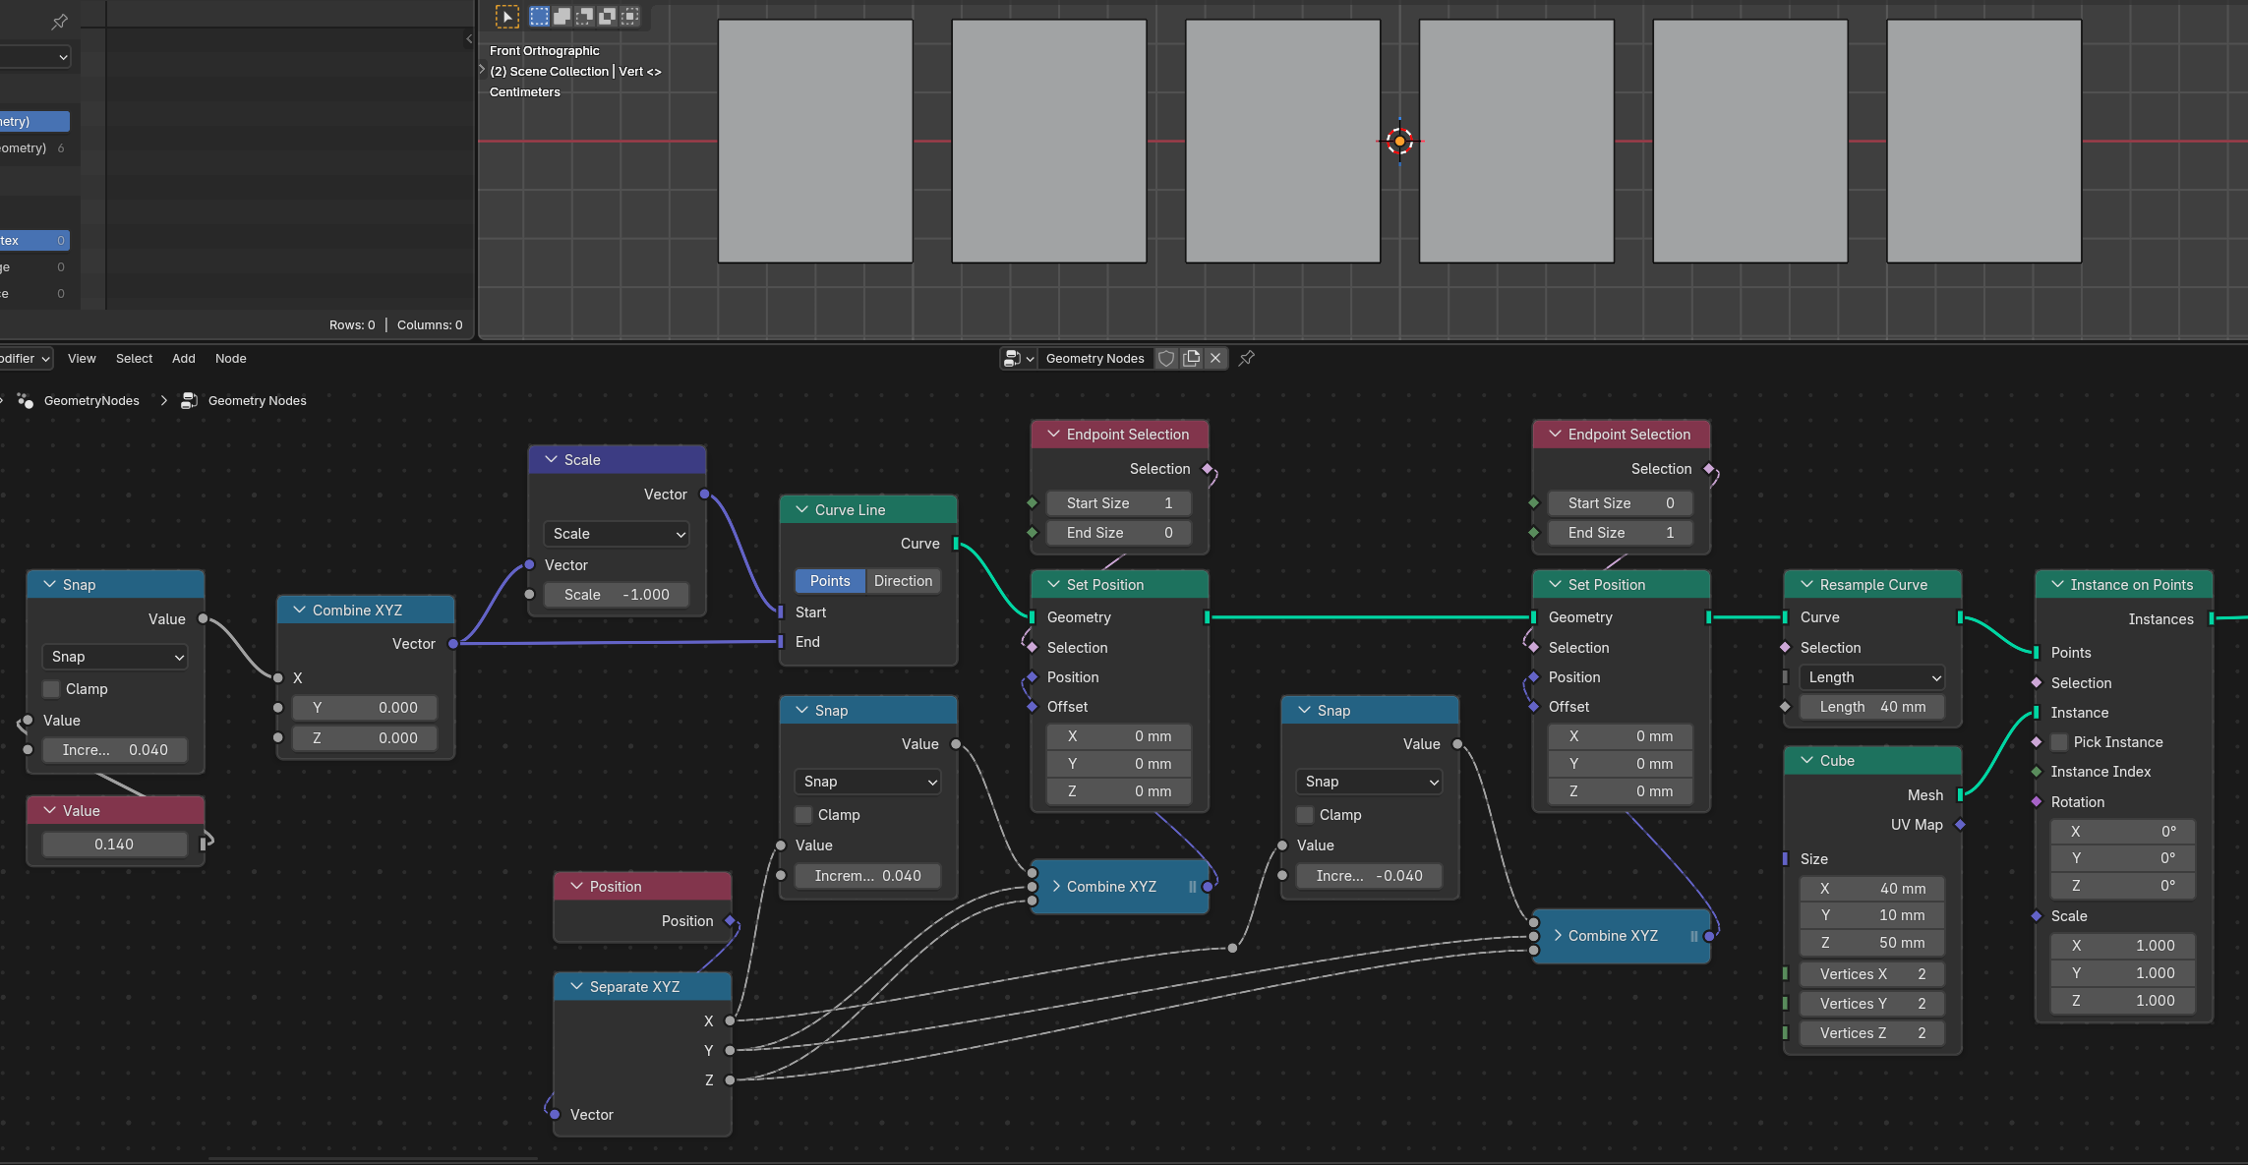Expand the viewport text info chevron
This screenshot has width=2248, height=1165.
[483, 71]
